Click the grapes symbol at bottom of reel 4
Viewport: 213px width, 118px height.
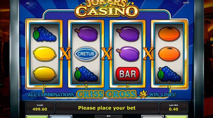coord(169,74)
